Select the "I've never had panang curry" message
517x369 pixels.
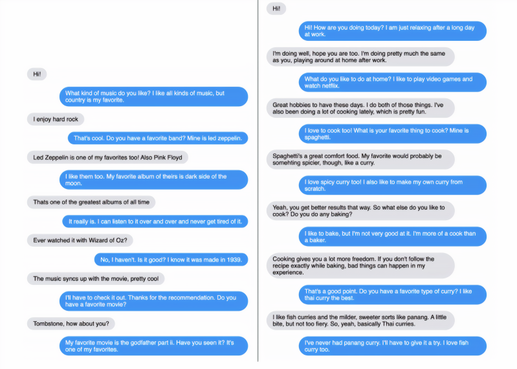point(391,345)
